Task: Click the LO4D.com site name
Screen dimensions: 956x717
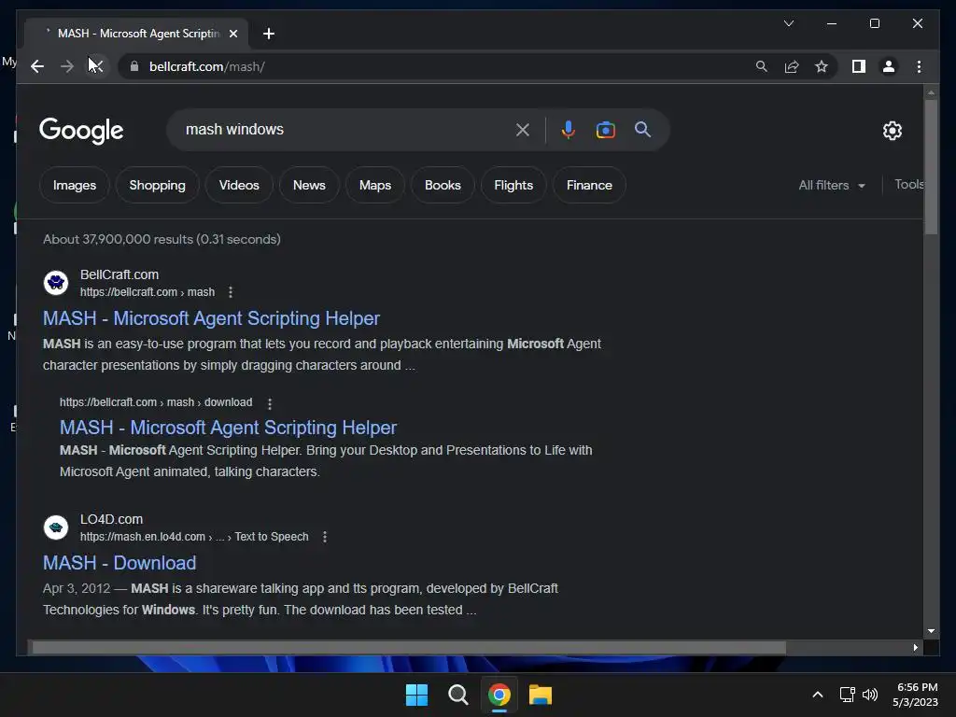Action: (x=112, y=519)
